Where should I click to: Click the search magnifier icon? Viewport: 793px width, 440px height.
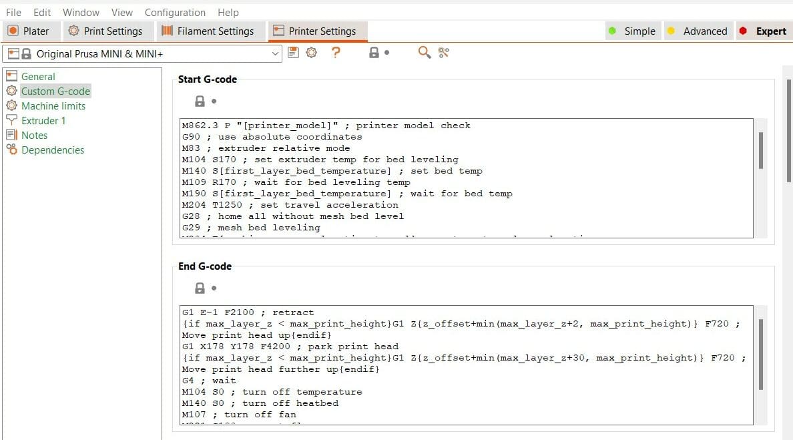tap(425, 52)
